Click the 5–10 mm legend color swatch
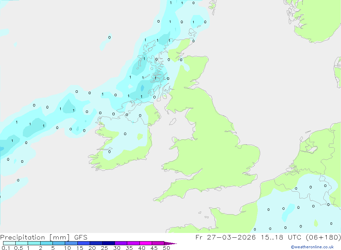 59,243
